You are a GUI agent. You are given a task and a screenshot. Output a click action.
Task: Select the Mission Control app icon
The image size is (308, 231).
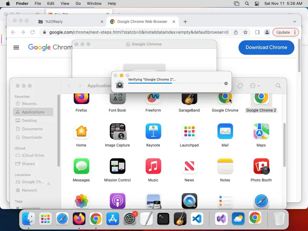[x=118, y=166]
